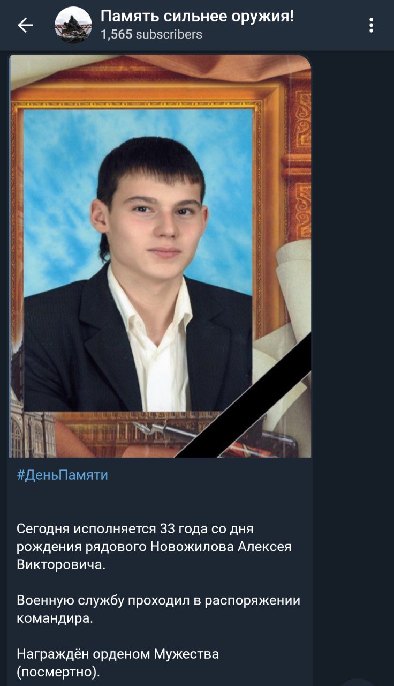Tap the blue sky background inside portrait
This screenshot has width=394, height=686.
click(59, 161)
